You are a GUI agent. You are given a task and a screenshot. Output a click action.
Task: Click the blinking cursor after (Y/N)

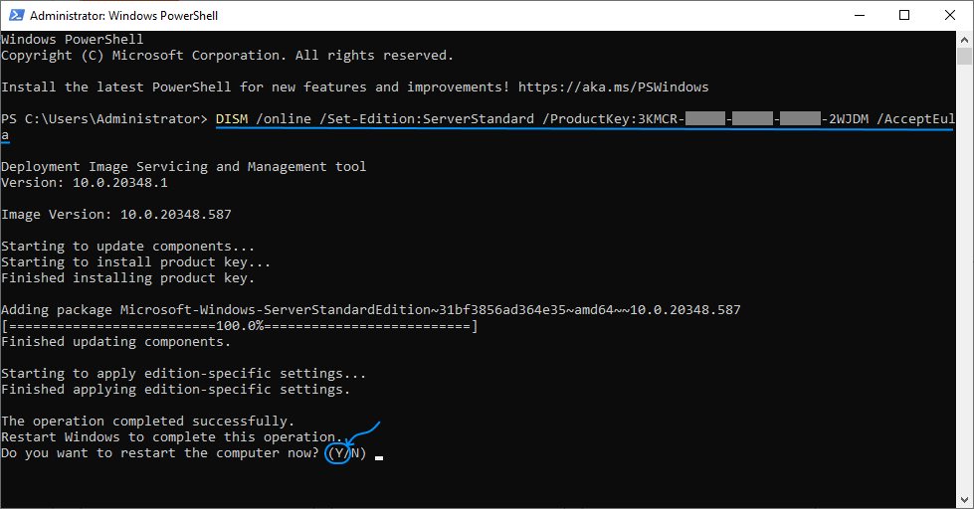[379, 458]
